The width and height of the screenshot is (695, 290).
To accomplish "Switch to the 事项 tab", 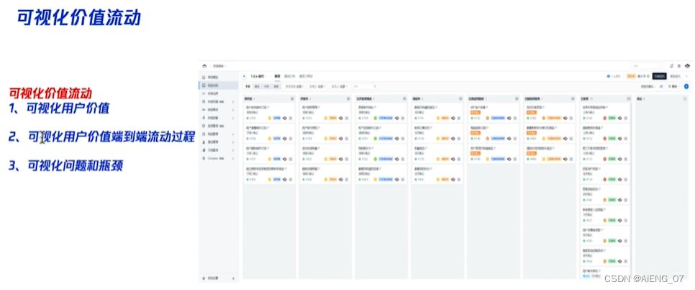I will pos(277,76).
